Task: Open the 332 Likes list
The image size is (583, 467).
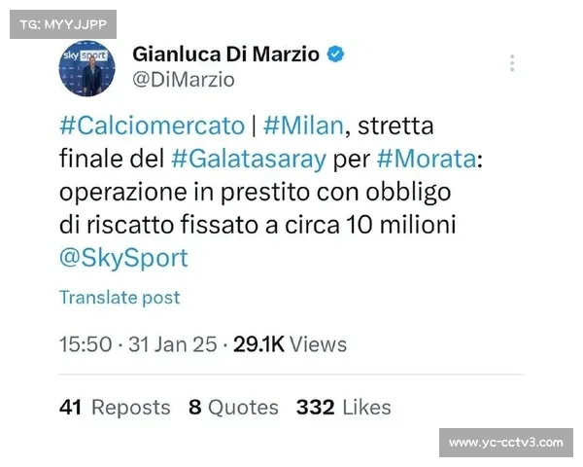Action: pyautogui.click(x=344, y=407)
